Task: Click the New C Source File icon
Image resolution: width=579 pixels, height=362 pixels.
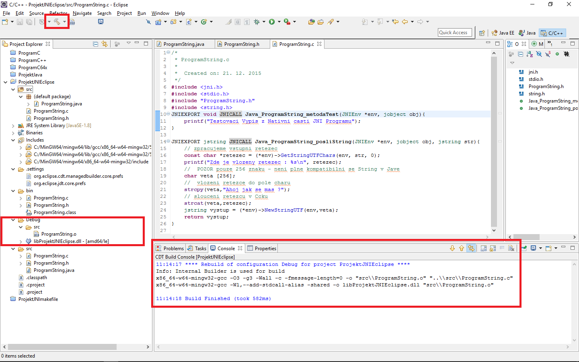Action: pyautogui.click(x=189, y=22)
